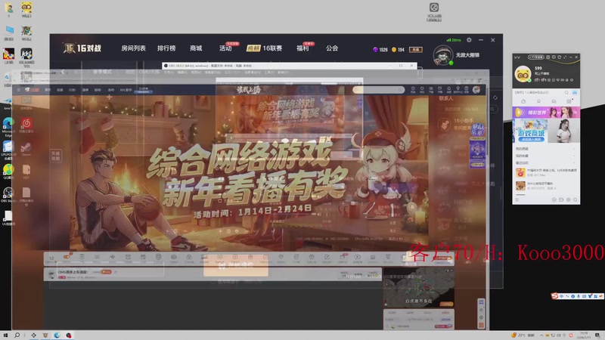Open the YY home tab icon
The image size is (605, 340).
click(523, 101)
